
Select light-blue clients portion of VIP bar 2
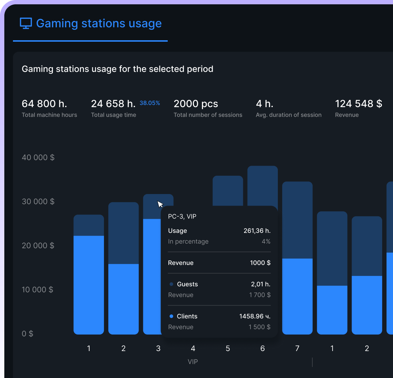123,298
